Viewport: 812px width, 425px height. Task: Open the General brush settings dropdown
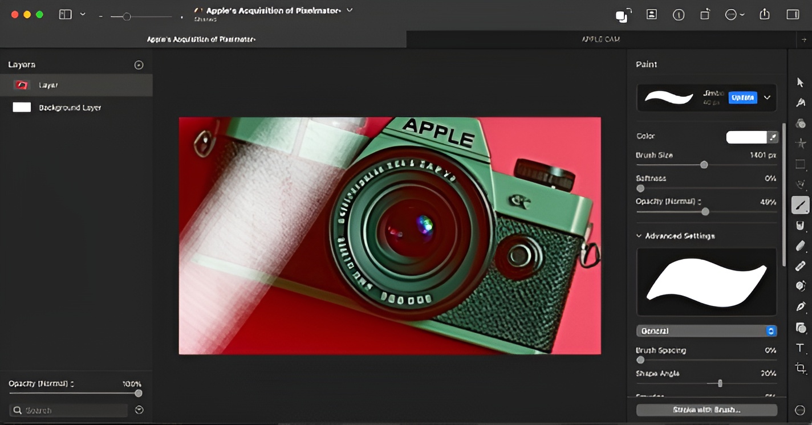tap(706, 331)
